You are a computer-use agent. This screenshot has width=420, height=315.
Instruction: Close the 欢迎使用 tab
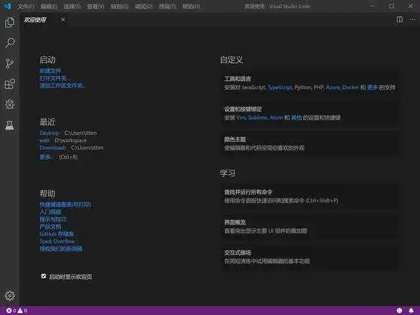tap(63, 20)
